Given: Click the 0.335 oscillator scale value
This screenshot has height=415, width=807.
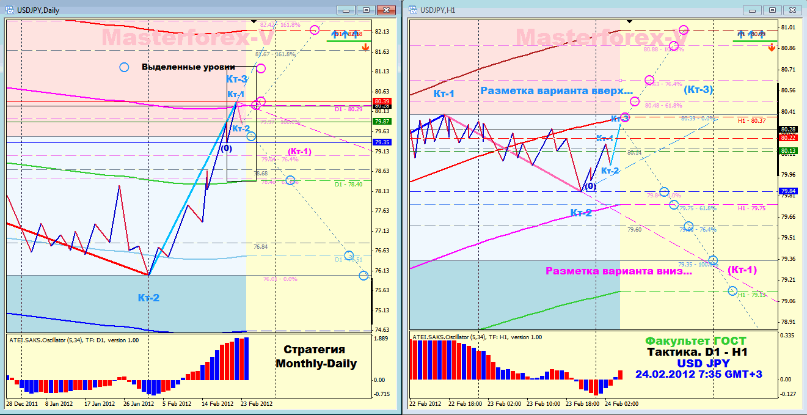Looking at the screenshot, I should pos(789,336).
